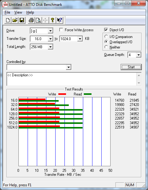Click the ATTO application icon in title bar
The width and height of the screenshot is (148, 190).
click(x=5, y=5)
